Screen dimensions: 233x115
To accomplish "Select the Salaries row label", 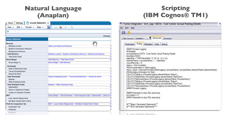I will 11,80.
